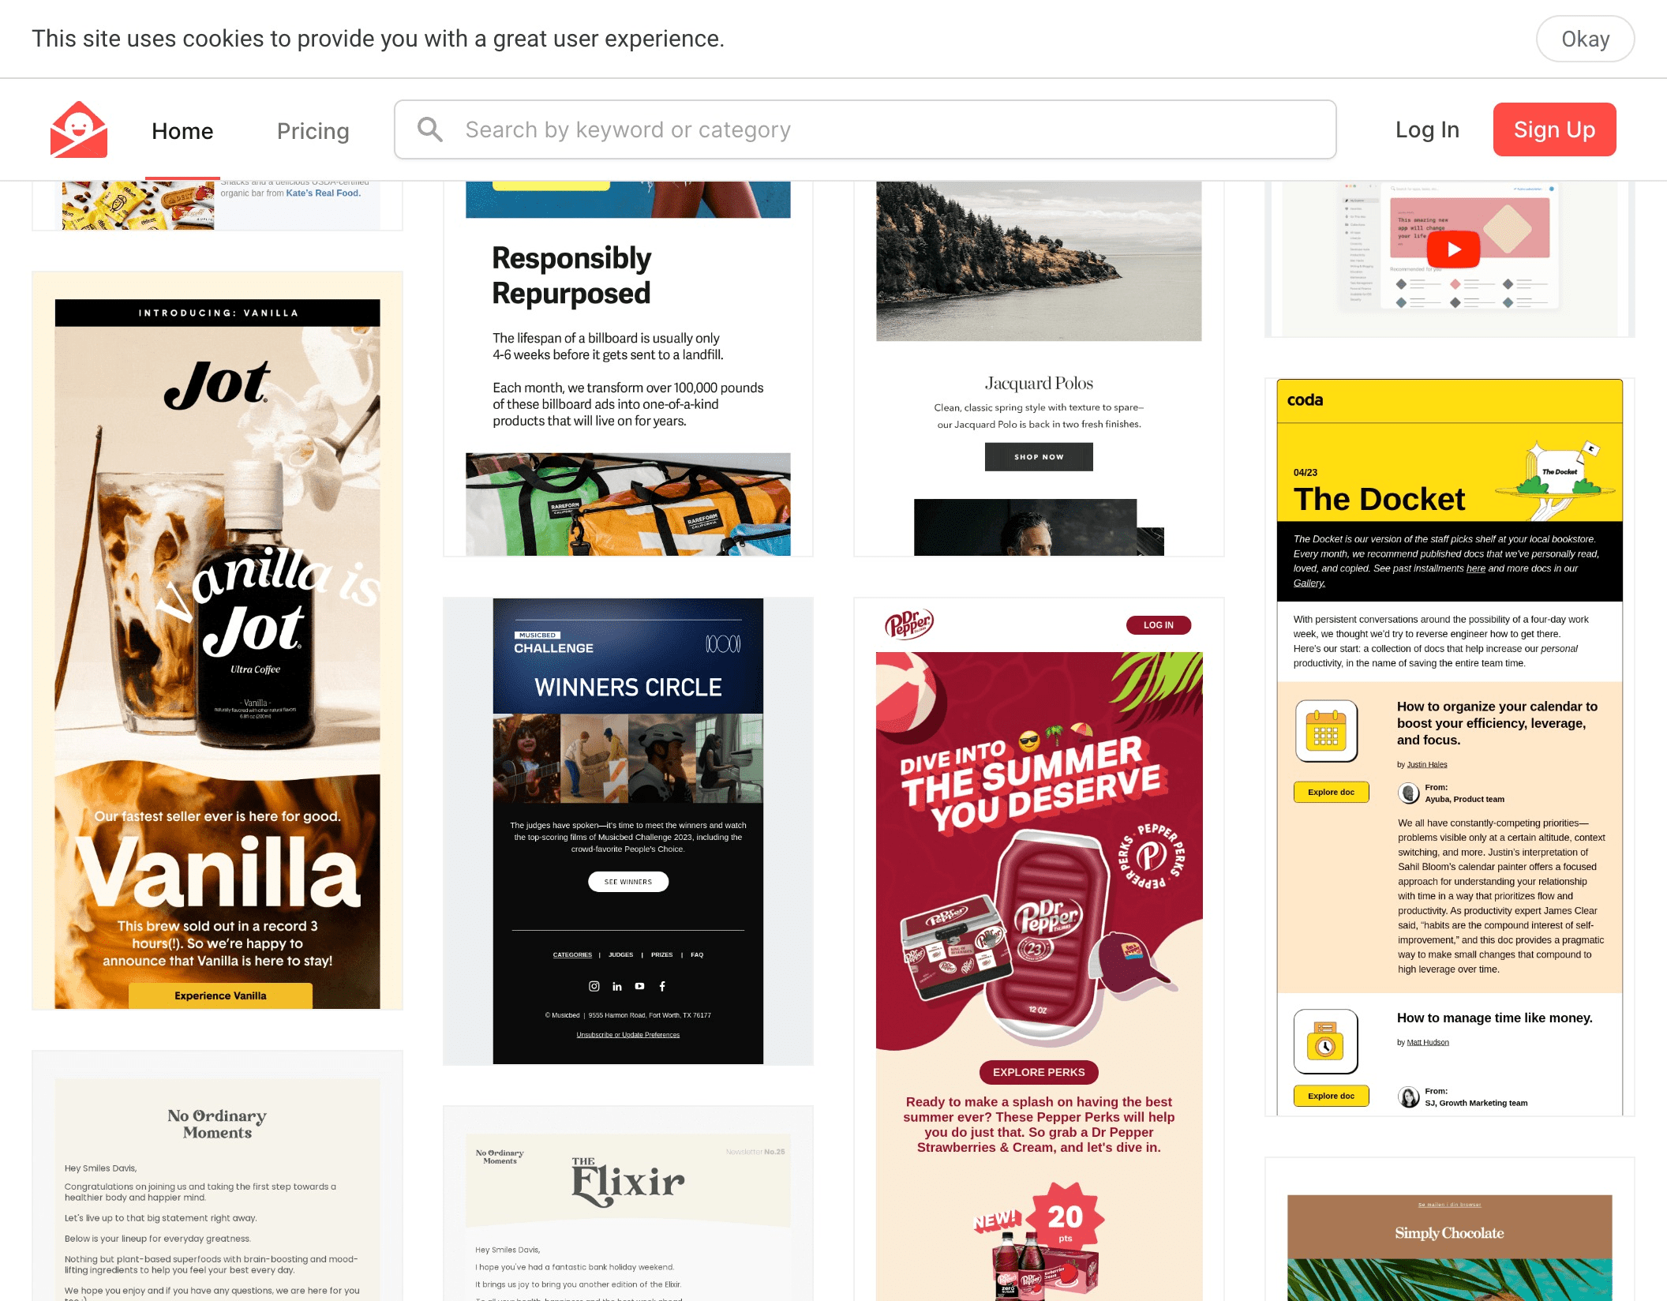Click The Docket headline
Screen dimensions: 1667x1301
point(1379,500)
